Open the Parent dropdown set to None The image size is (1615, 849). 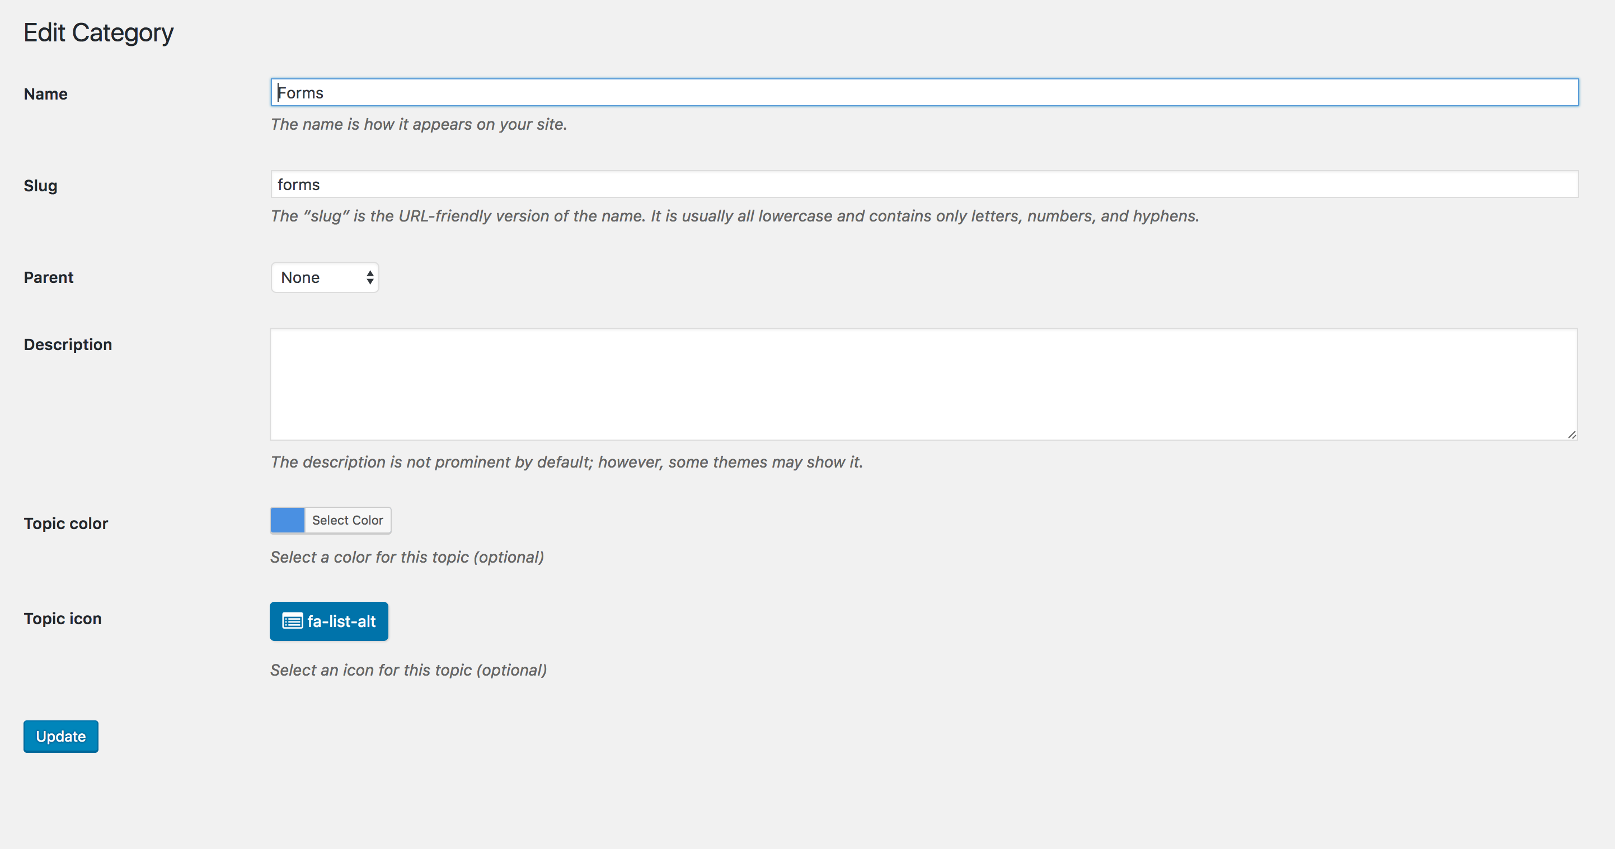click(x=325, y=277)
